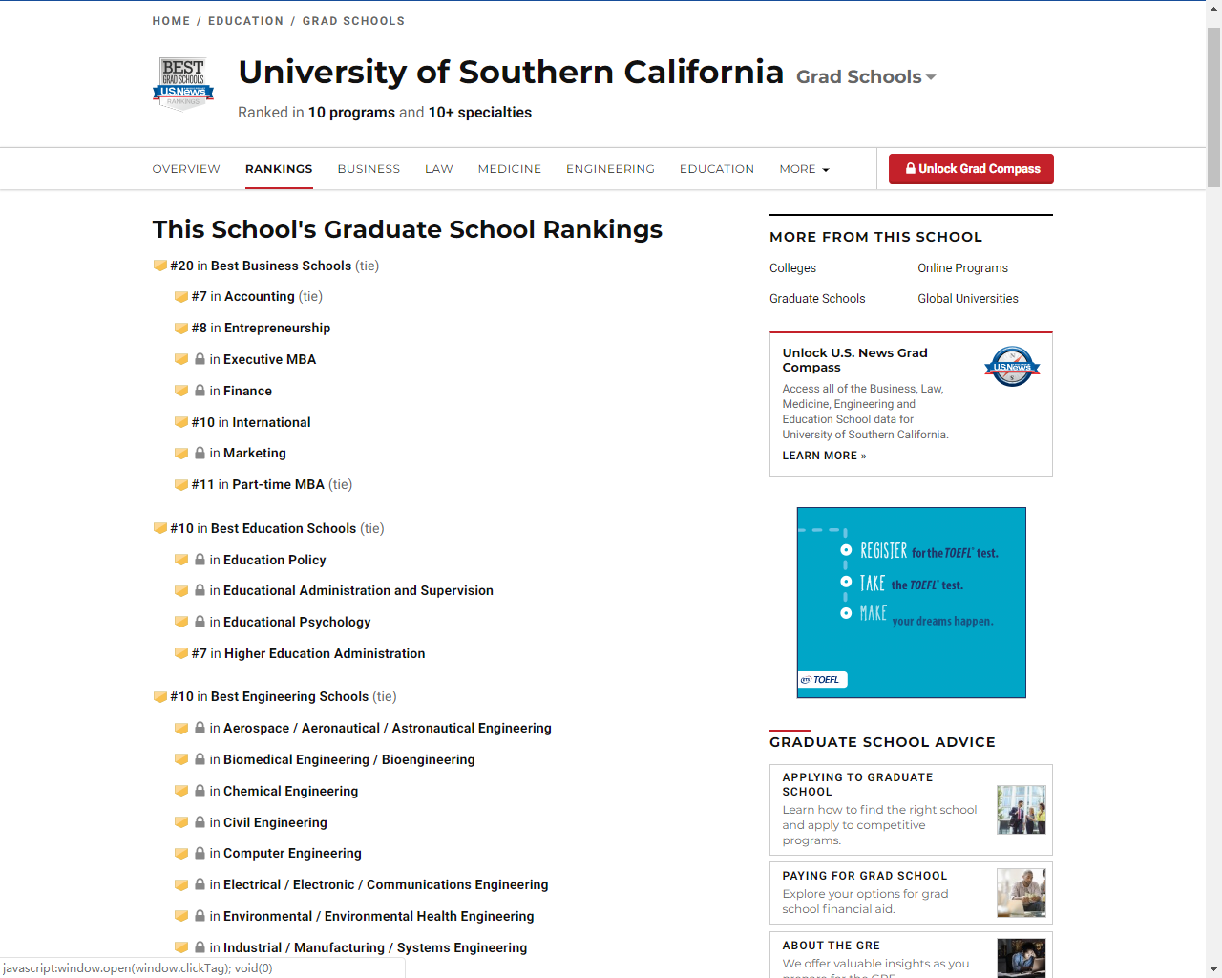This screenshot has height=978, width=1222.
Task: Click the lock icon beside Finance
Action: (x=200, y=391)
